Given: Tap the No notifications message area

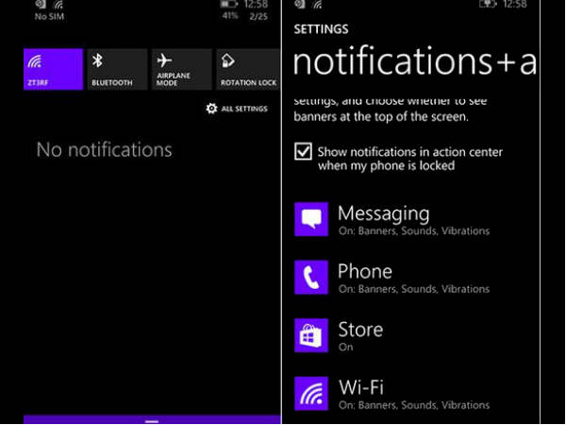Looking at the screenshot, I should (x=104, y=149).
